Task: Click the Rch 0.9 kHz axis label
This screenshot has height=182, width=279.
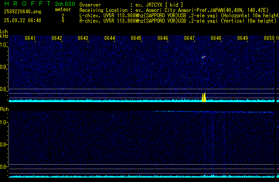Action: pyautogui.click(x=4, y=145)
